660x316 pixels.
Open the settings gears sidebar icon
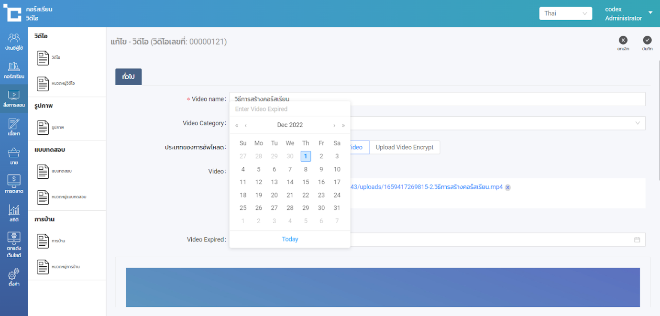14,277
